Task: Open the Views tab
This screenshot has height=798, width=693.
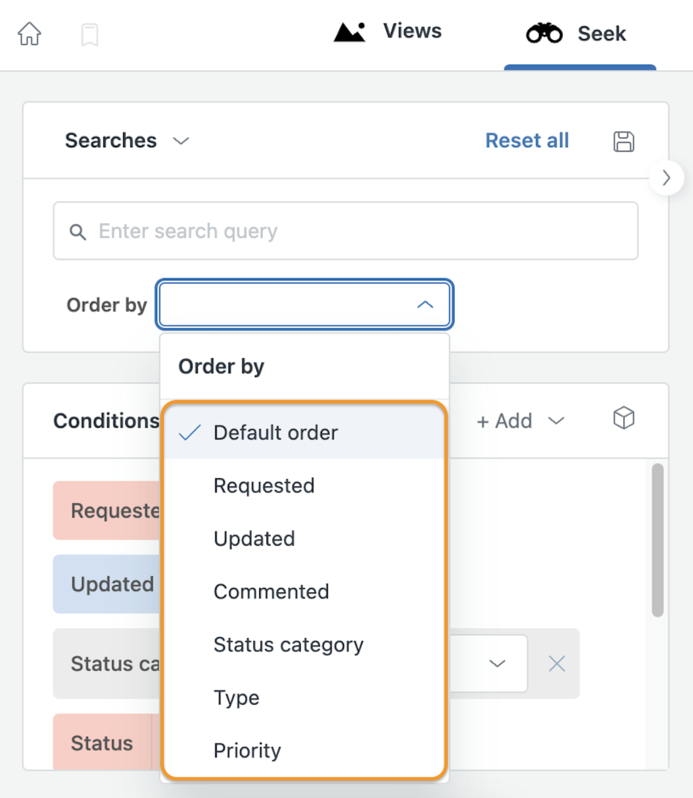Action: coord(388,32)
